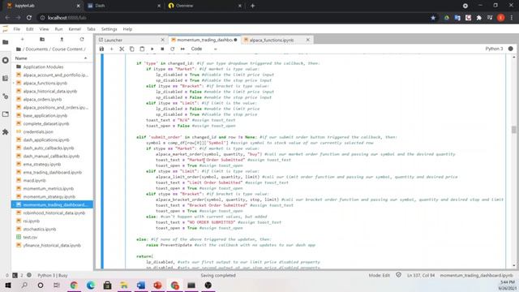Reload the browser page

click(29, 18)
